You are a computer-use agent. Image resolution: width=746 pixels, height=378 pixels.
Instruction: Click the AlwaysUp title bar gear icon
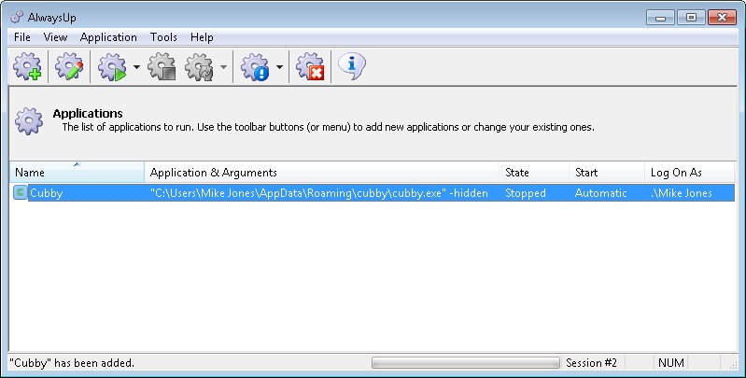click(17, 17)
